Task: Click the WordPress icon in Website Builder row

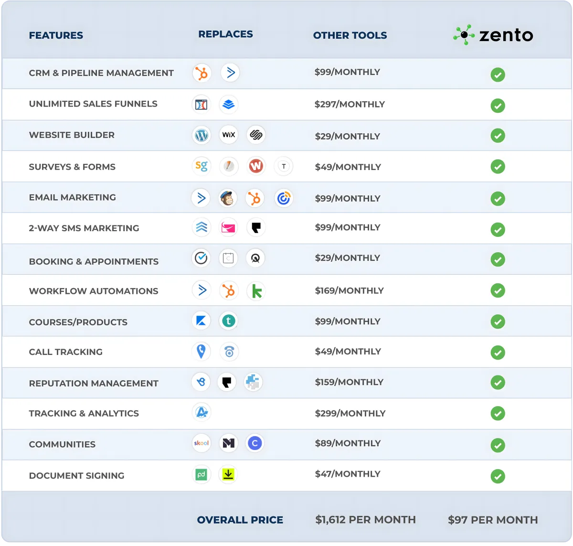Action: 202,135
